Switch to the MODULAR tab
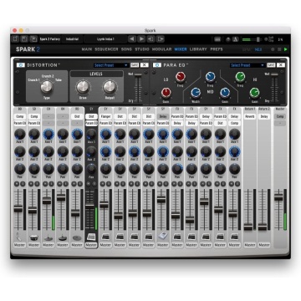This screenshot has width=301, height=301. click(161, 49)
